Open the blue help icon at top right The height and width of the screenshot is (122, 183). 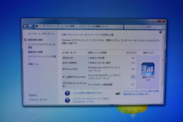161,32
